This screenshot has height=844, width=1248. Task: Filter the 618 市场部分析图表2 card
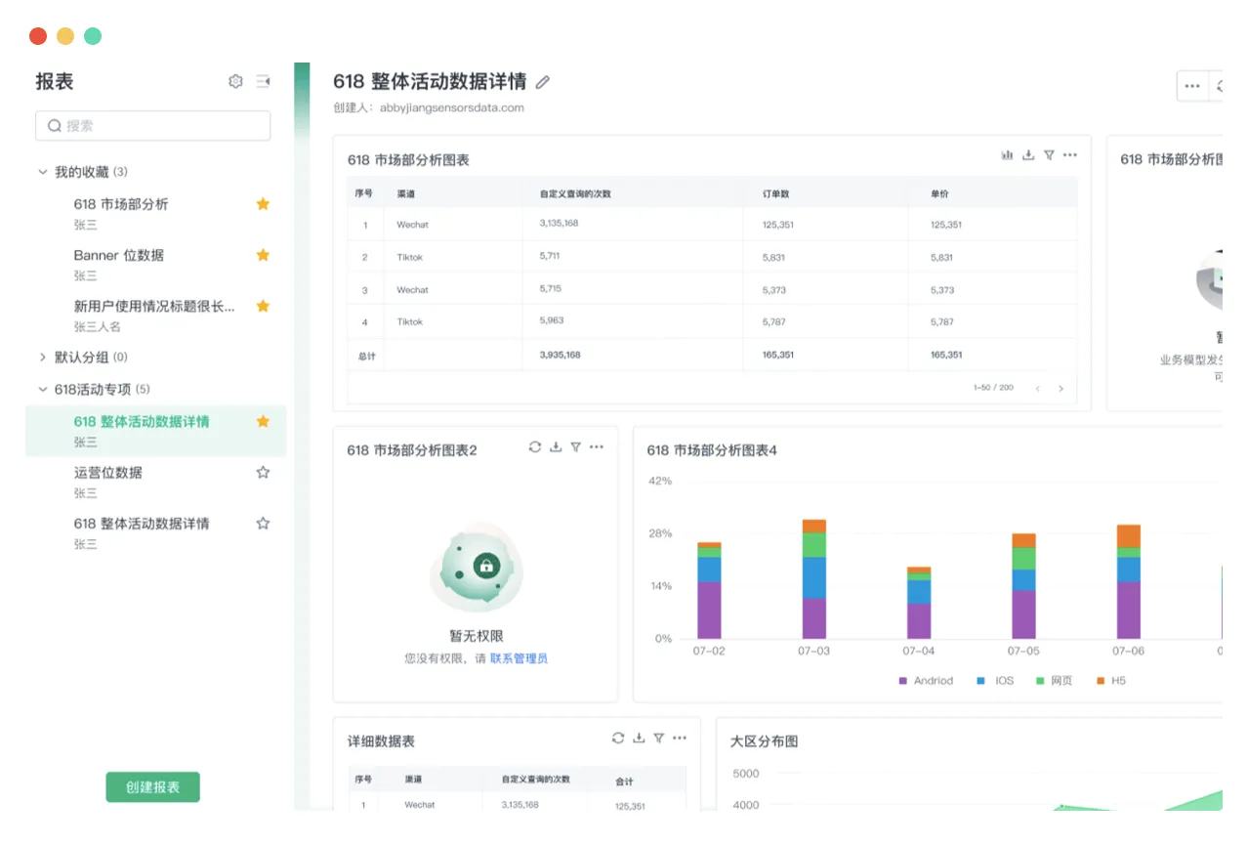point(576,446)
